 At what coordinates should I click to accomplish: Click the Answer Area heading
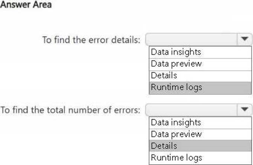pos(26,4)
